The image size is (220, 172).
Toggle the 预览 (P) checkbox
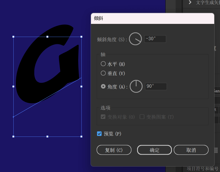click(x=99, y=134)
